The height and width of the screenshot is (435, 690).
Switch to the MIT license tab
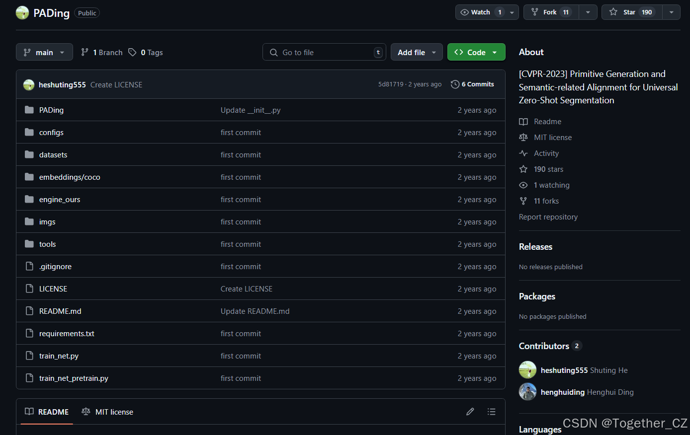(107, 412)
